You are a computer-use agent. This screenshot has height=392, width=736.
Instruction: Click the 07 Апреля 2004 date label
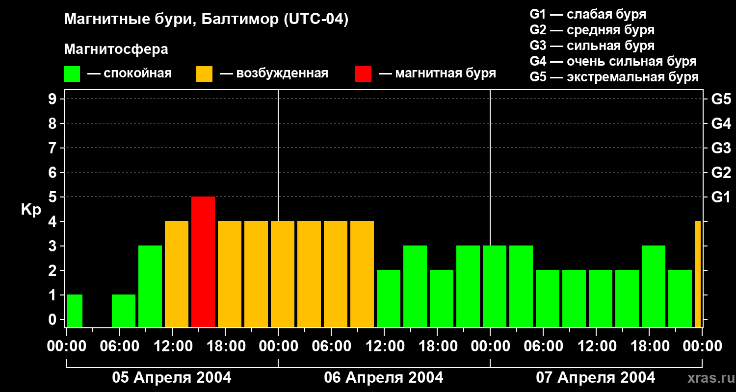pos(596,377)
